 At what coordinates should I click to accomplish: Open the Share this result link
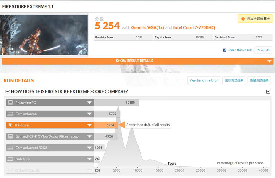tap(239, 50)
